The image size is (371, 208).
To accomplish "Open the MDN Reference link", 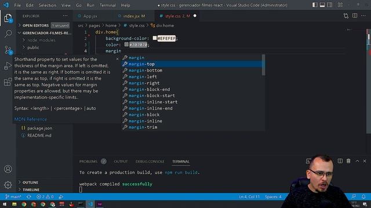I will coord(31,120).
